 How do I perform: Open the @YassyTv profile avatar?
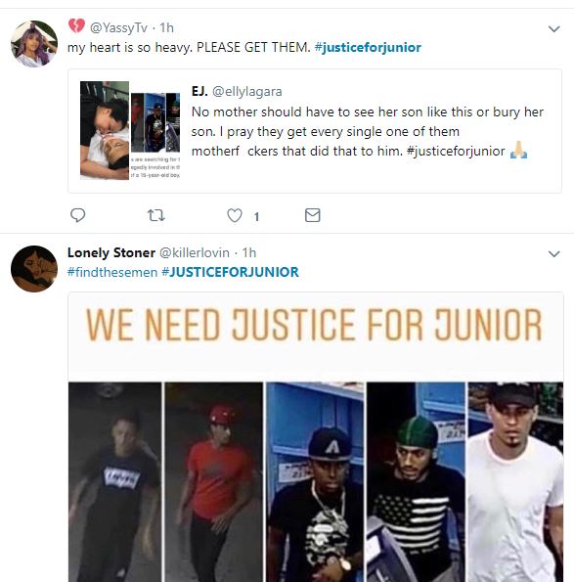tap(34, 44)
